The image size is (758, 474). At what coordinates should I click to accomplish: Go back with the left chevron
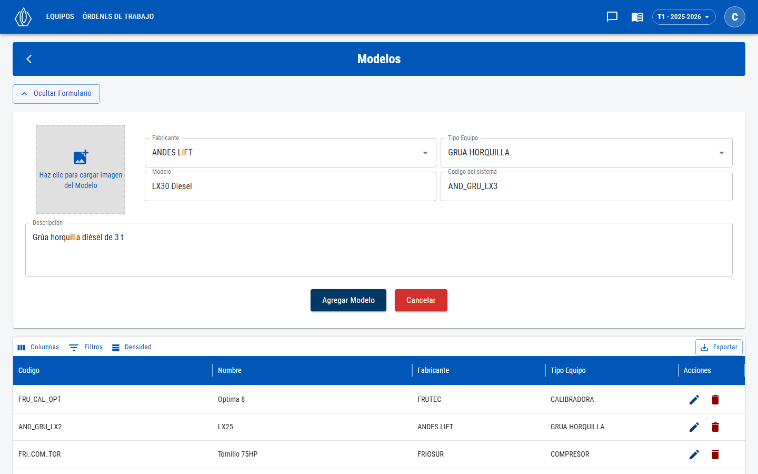click(x=29, y=59)
